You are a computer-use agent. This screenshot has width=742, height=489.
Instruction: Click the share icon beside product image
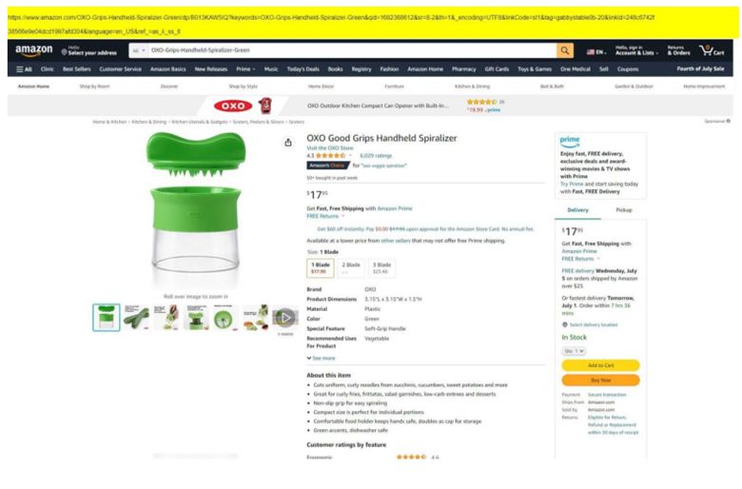(x=288, y=143)
